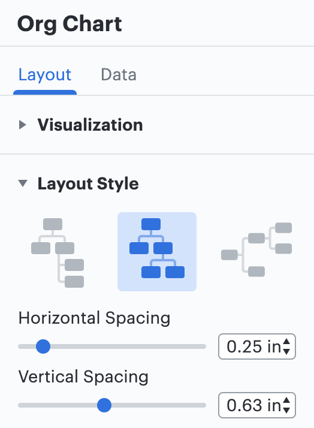Viewport: 314px width, 428px height.
Task: Decrease Vertical Spacing with the down arrow
Action: pos(286,410)
